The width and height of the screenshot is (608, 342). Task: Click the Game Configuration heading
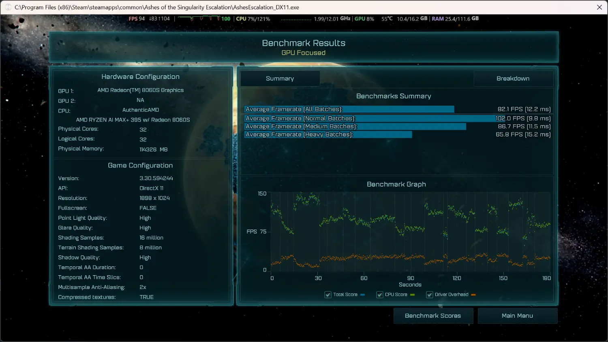click(140, 166)
